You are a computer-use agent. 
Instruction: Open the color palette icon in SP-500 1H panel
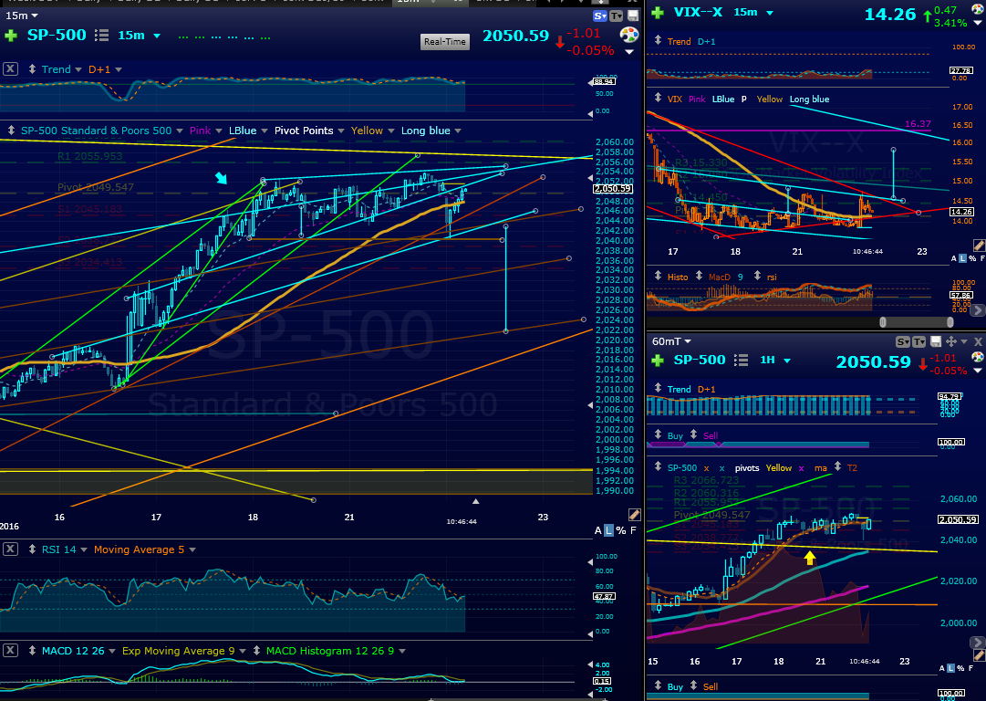(978, 358)
